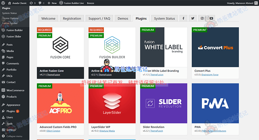259x140 pixels.
Task: Open the YouTube icon tab
Action: click(x=211, y=18)
